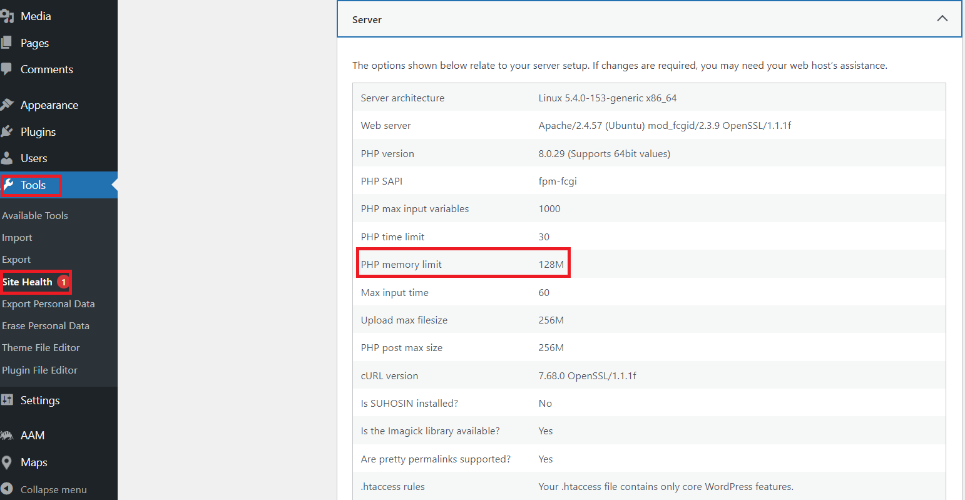The image size is (965, 500).
Task: Click the Server section heading
Action: point(367,19)
